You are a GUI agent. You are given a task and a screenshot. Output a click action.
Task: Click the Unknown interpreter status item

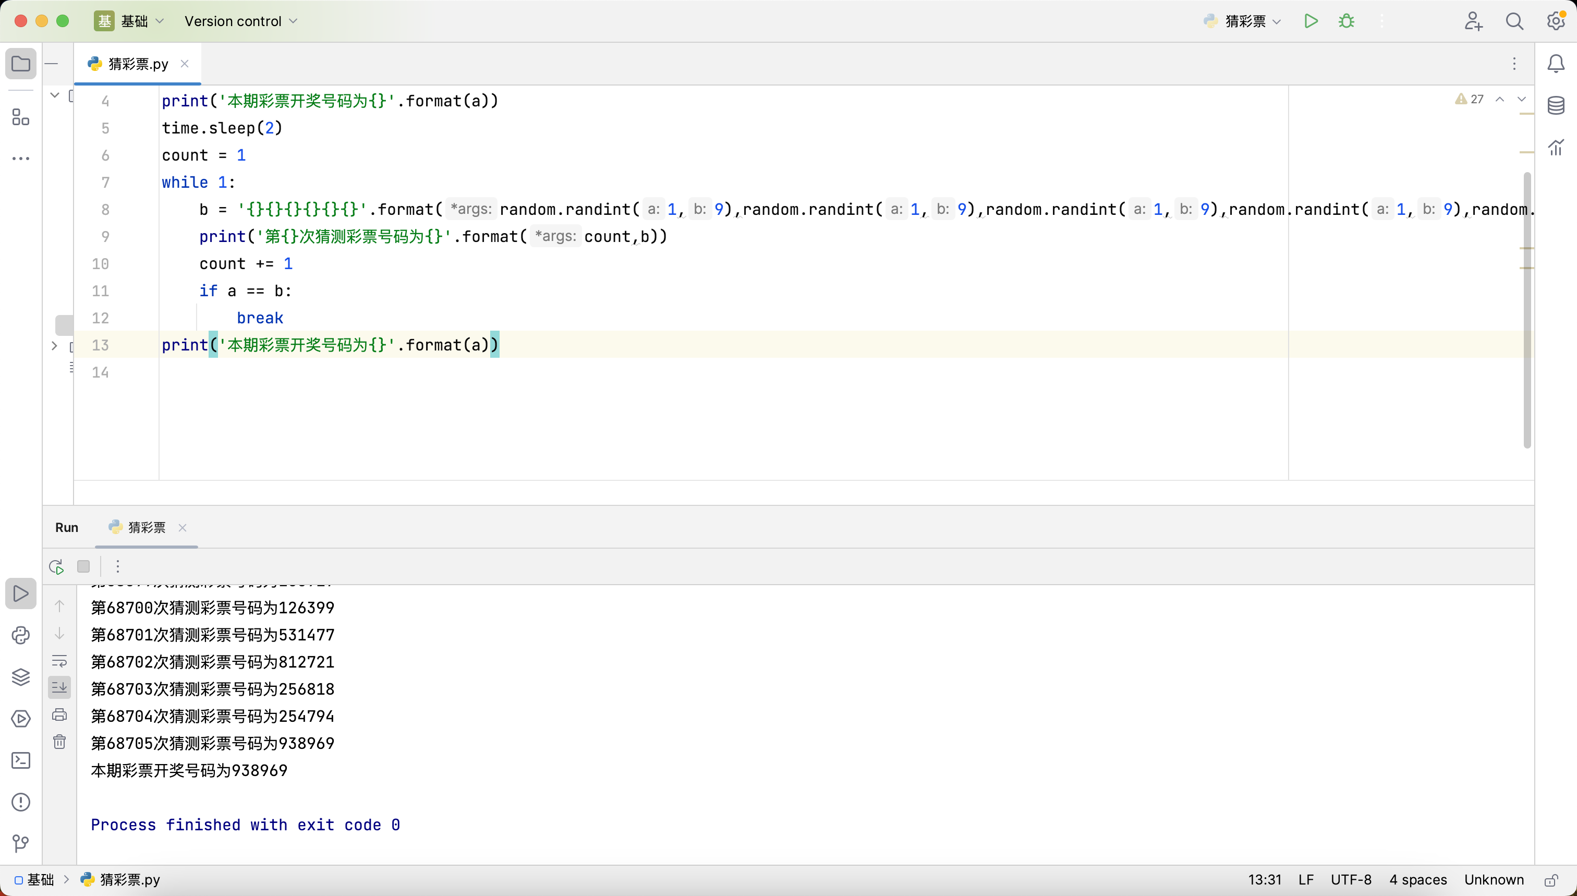1494,879
